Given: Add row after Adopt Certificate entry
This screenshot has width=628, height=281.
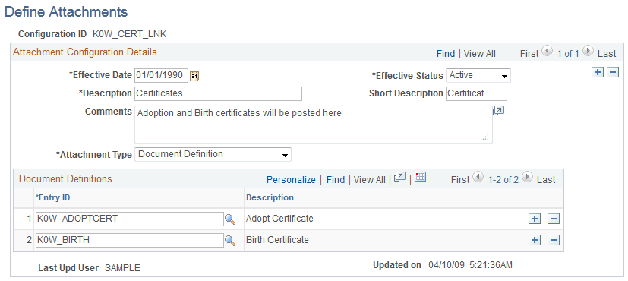Looking at the screenshot, I should point(535,219).
